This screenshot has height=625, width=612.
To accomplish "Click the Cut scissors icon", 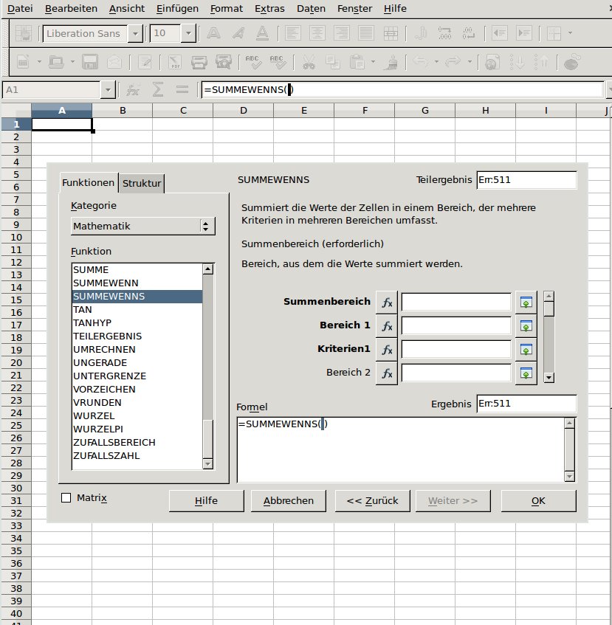I will point(309,62).
